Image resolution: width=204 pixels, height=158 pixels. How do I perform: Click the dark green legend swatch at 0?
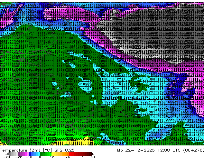tap(42, 154)
